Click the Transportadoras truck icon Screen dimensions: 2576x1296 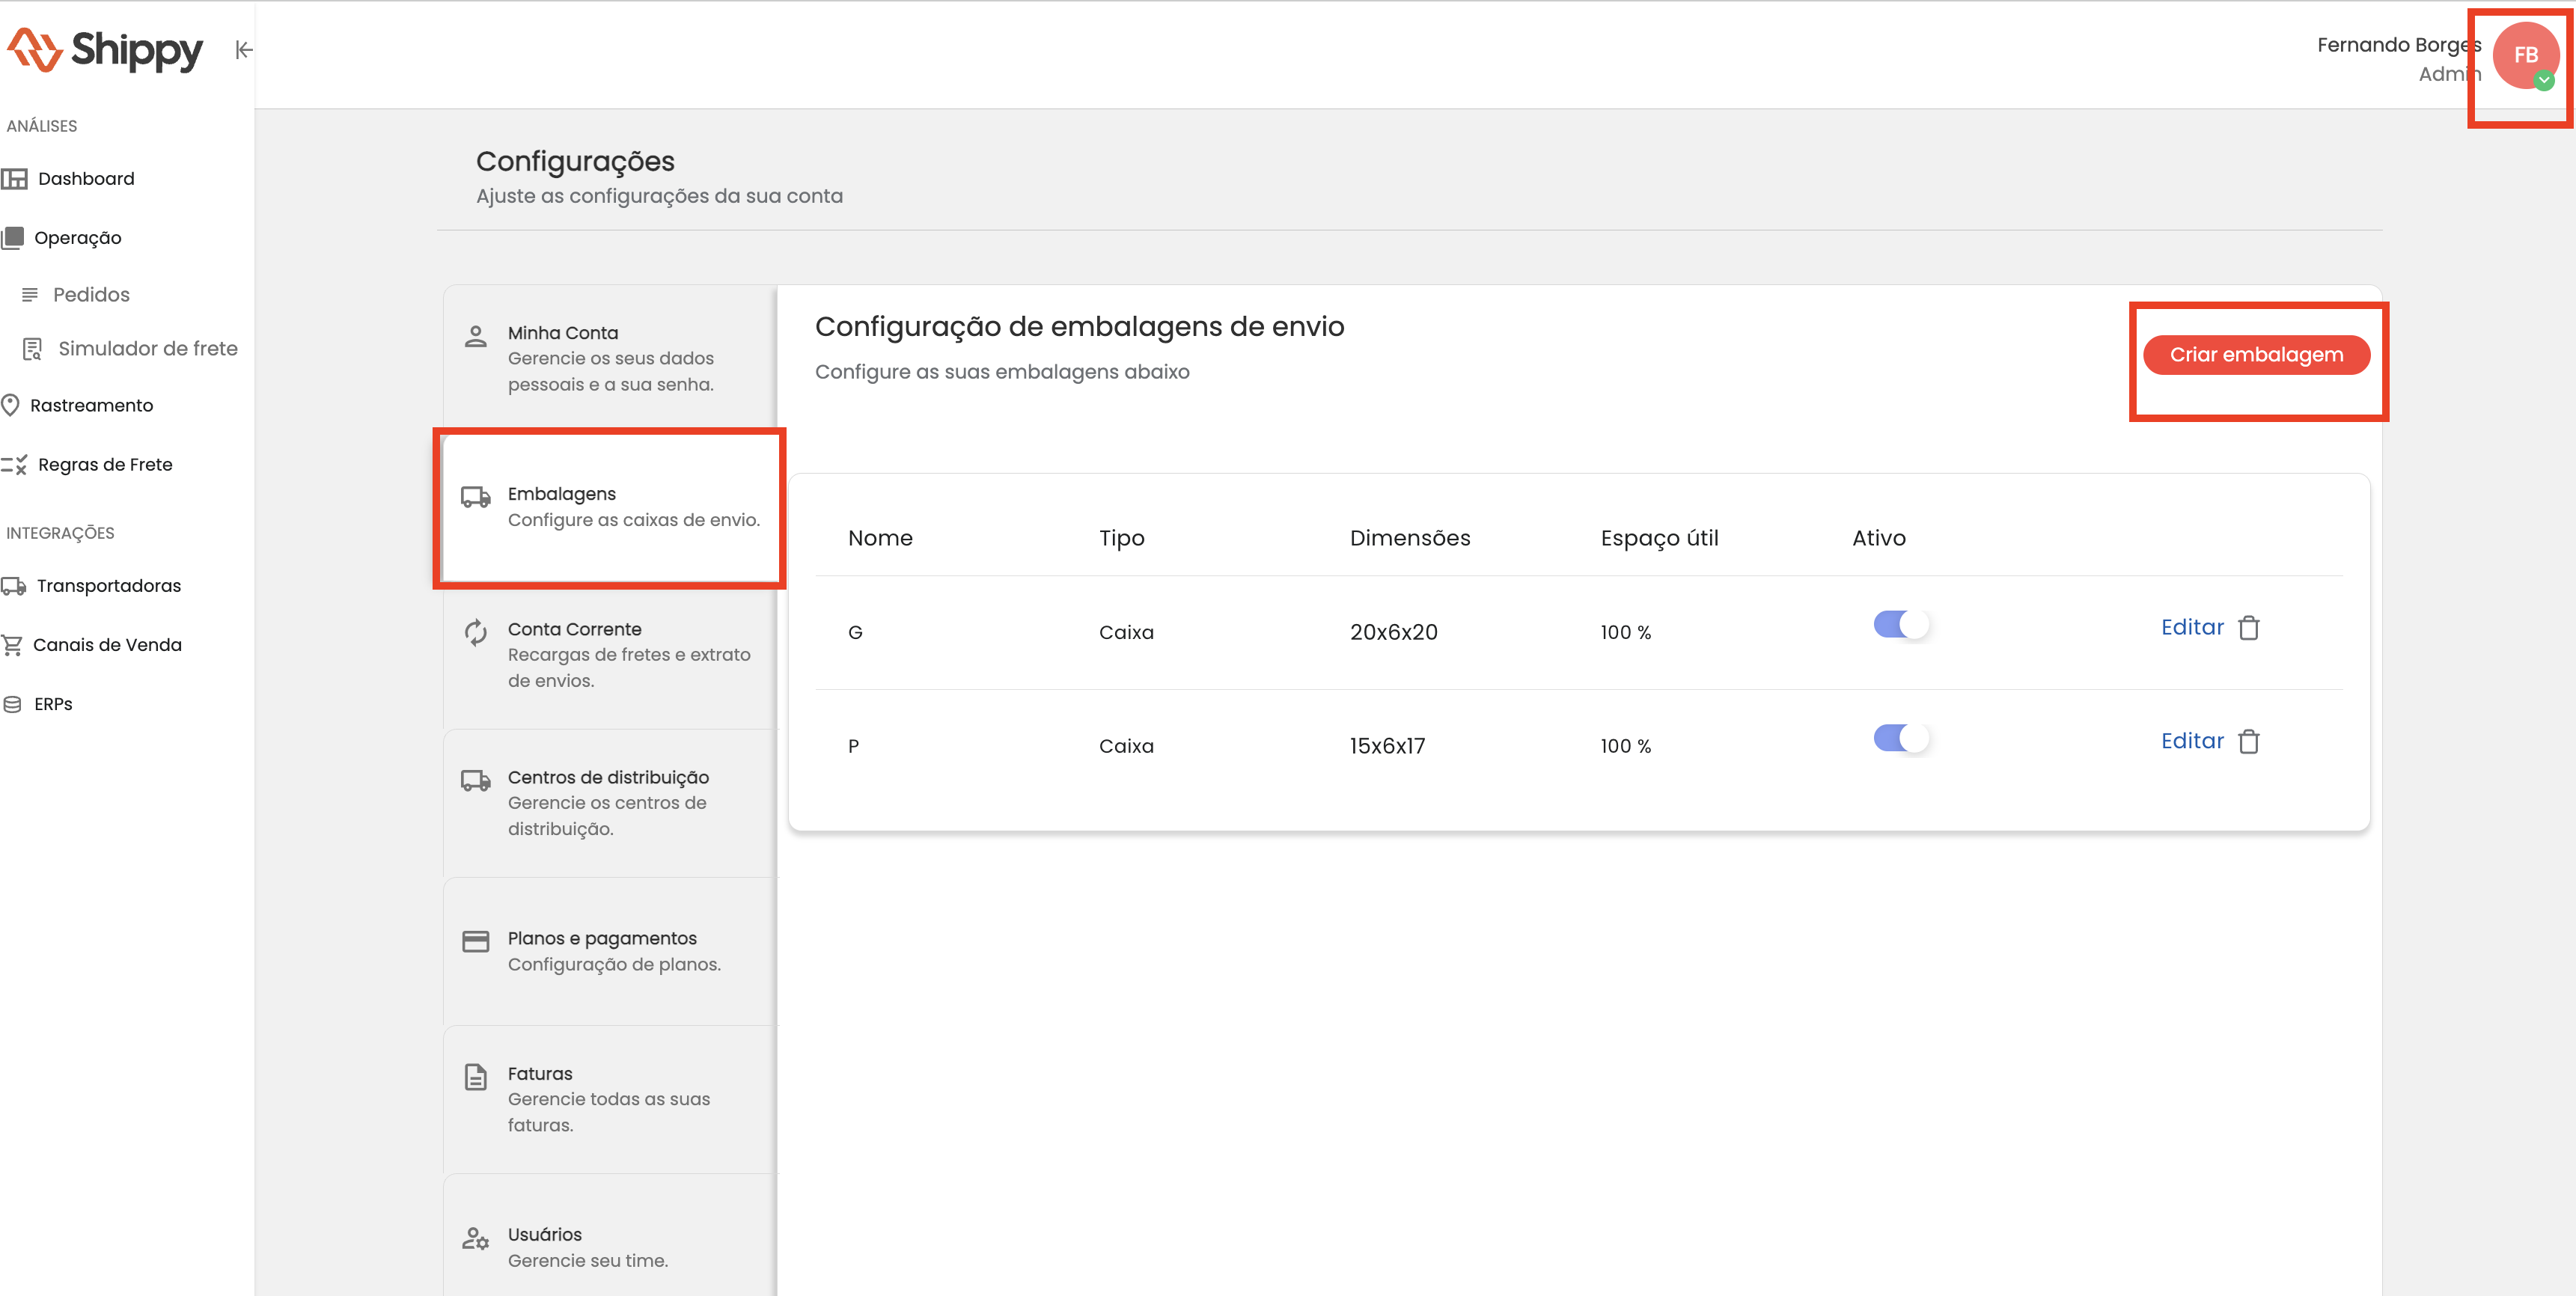click(13, 586)
